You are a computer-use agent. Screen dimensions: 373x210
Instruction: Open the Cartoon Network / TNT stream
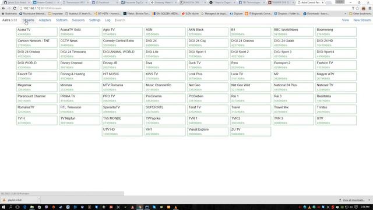37,43
